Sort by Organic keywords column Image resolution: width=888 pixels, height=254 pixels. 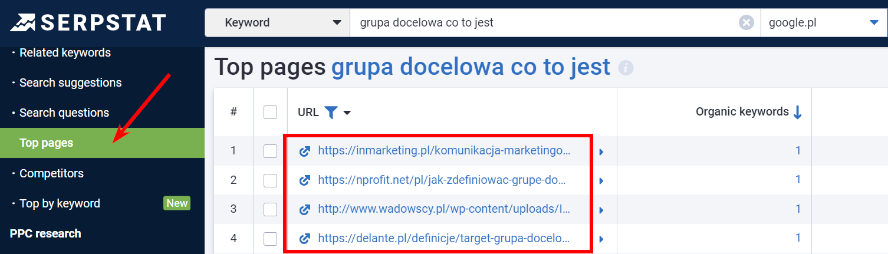(742, 111)
